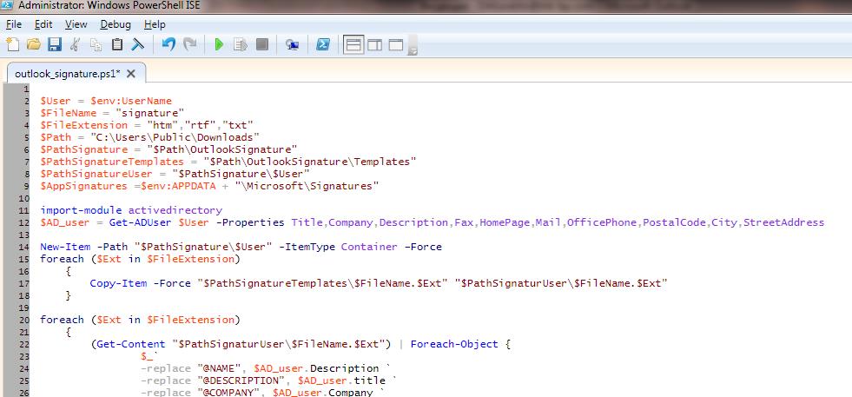Image resolution: width=852 pixels, height=397 pixels.
Task: Clear the console pane with brush icon
Action: click(137, 44)
